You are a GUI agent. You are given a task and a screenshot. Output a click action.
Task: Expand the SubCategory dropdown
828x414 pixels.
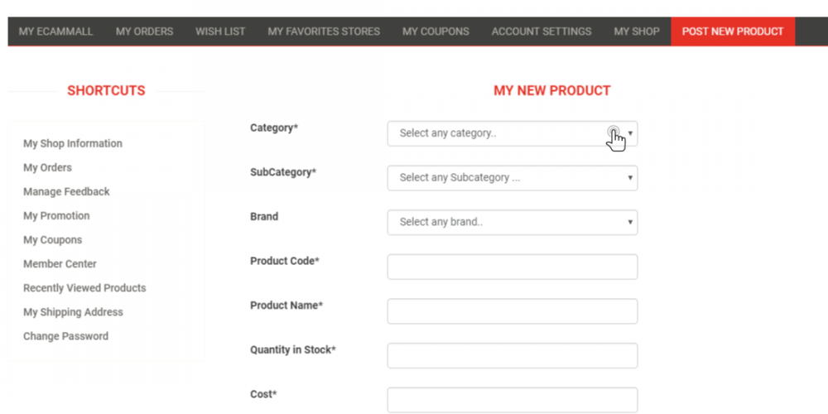(x=513, y=178)
